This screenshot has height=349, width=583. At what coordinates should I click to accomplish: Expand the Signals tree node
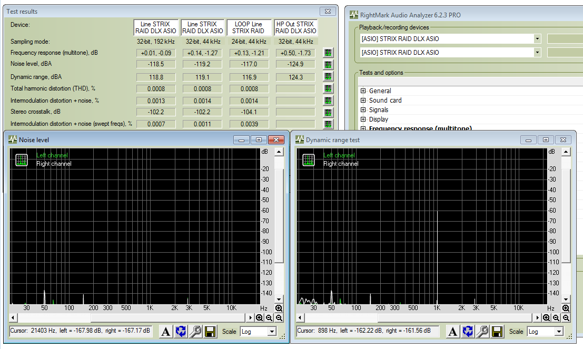click(363, 110)
